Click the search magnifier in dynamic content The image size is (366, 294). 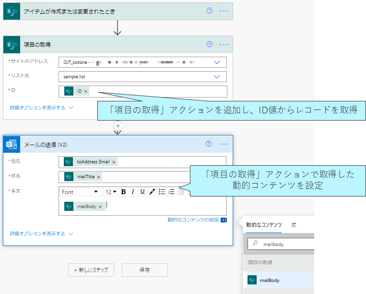pos(255,244)
